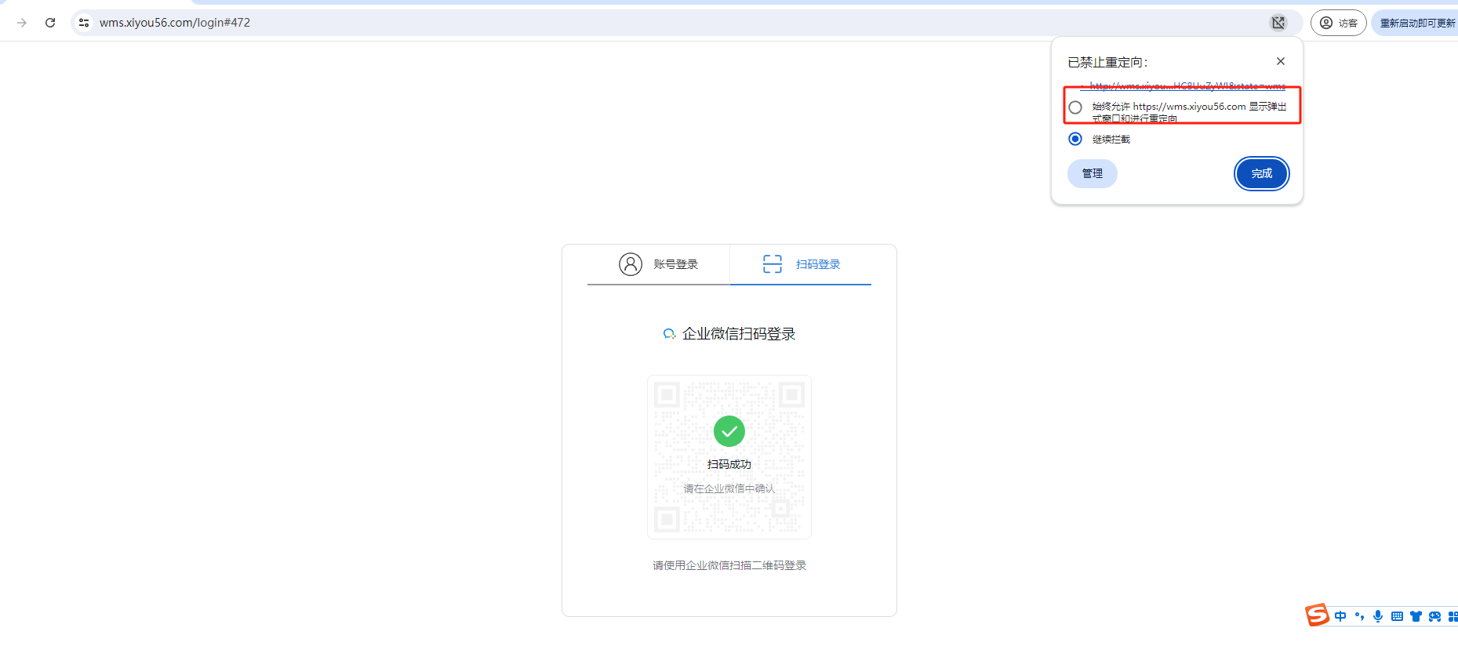
Task: Click the 企业微信 logo beside the heading
Action: [669, 334]
